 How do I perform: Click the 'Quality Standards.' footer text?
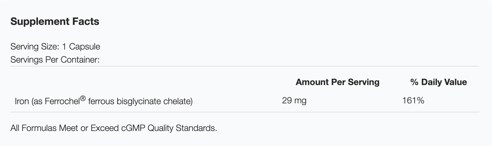pos(182,128)
